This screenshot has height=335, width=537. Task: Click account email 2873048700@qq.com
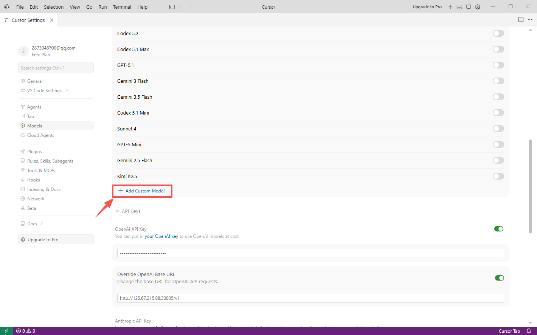tap(54, 48)
